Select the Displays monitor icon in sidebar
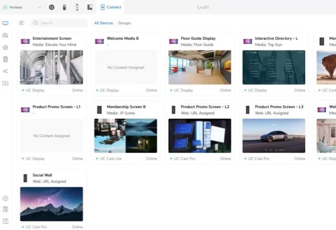 point(6,23)
